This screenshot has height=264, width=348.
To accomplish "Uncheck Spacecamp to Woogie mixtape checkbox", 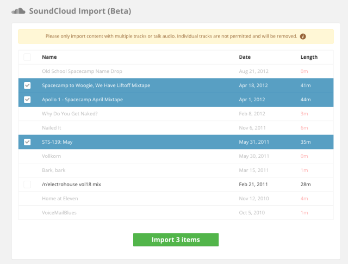I will [28, 85].
